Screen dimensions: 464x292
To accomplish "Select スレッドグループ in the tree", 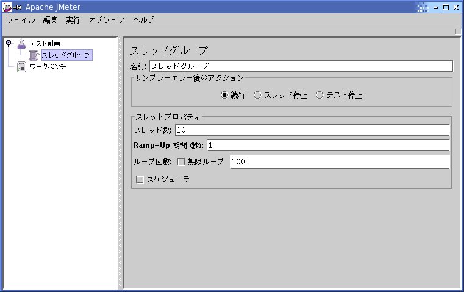I will (66, 55).
